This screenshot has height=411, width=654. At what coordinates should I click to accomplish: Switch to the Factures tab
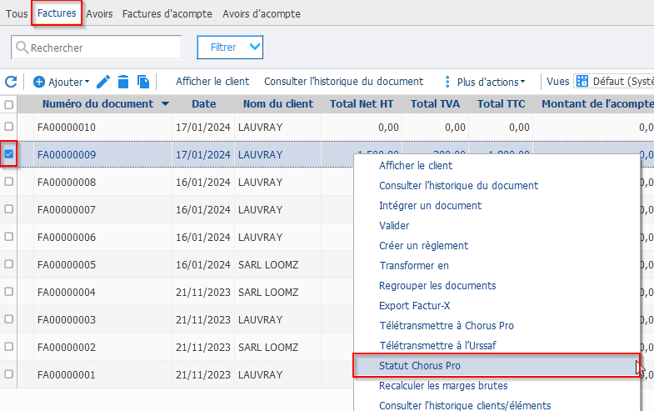tap(57, 13)
